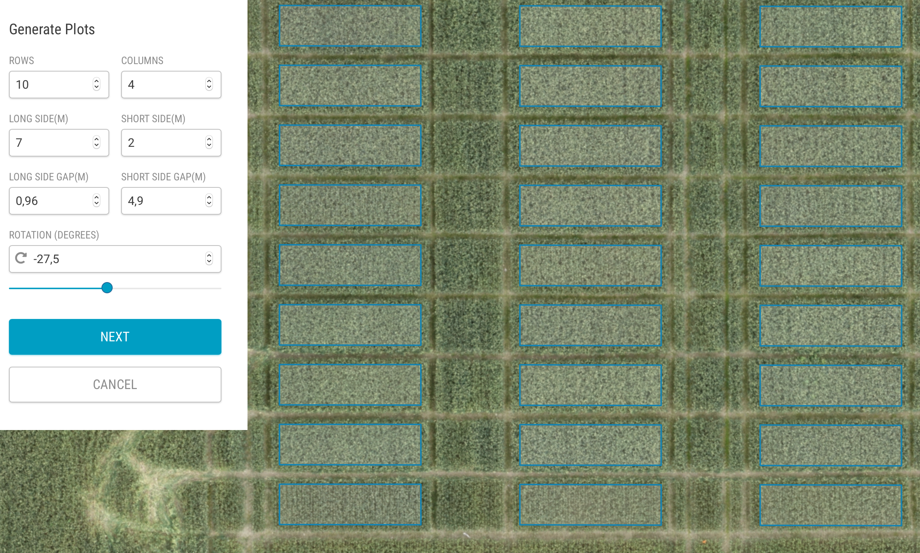Click the Long Side Gap field
The width and height of the screenshot is (920, 553).
(59, 201)
